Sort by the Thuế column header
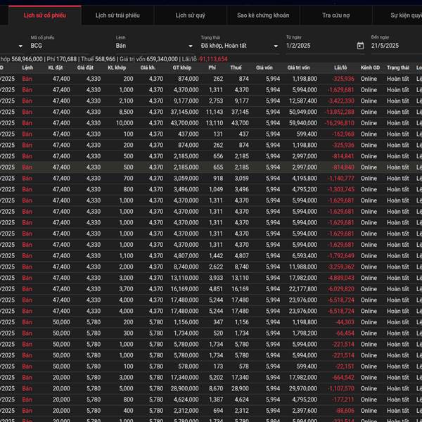This screenshot has width=422, height=422. [x=236, y=68]
